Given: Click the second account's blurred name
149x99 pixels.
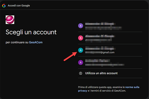Looking at the screenshot, I should [x=100, y=36].
